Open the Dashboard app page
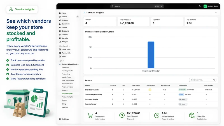 coord(66,67)
